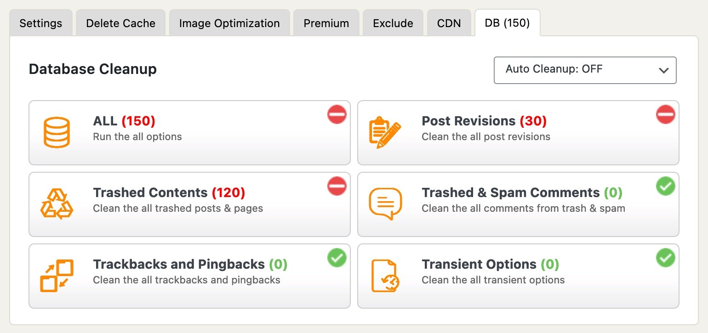708x333 pixels.
Task: Click the Transient Options document clock icon
Action: click(x=385, y=276)
